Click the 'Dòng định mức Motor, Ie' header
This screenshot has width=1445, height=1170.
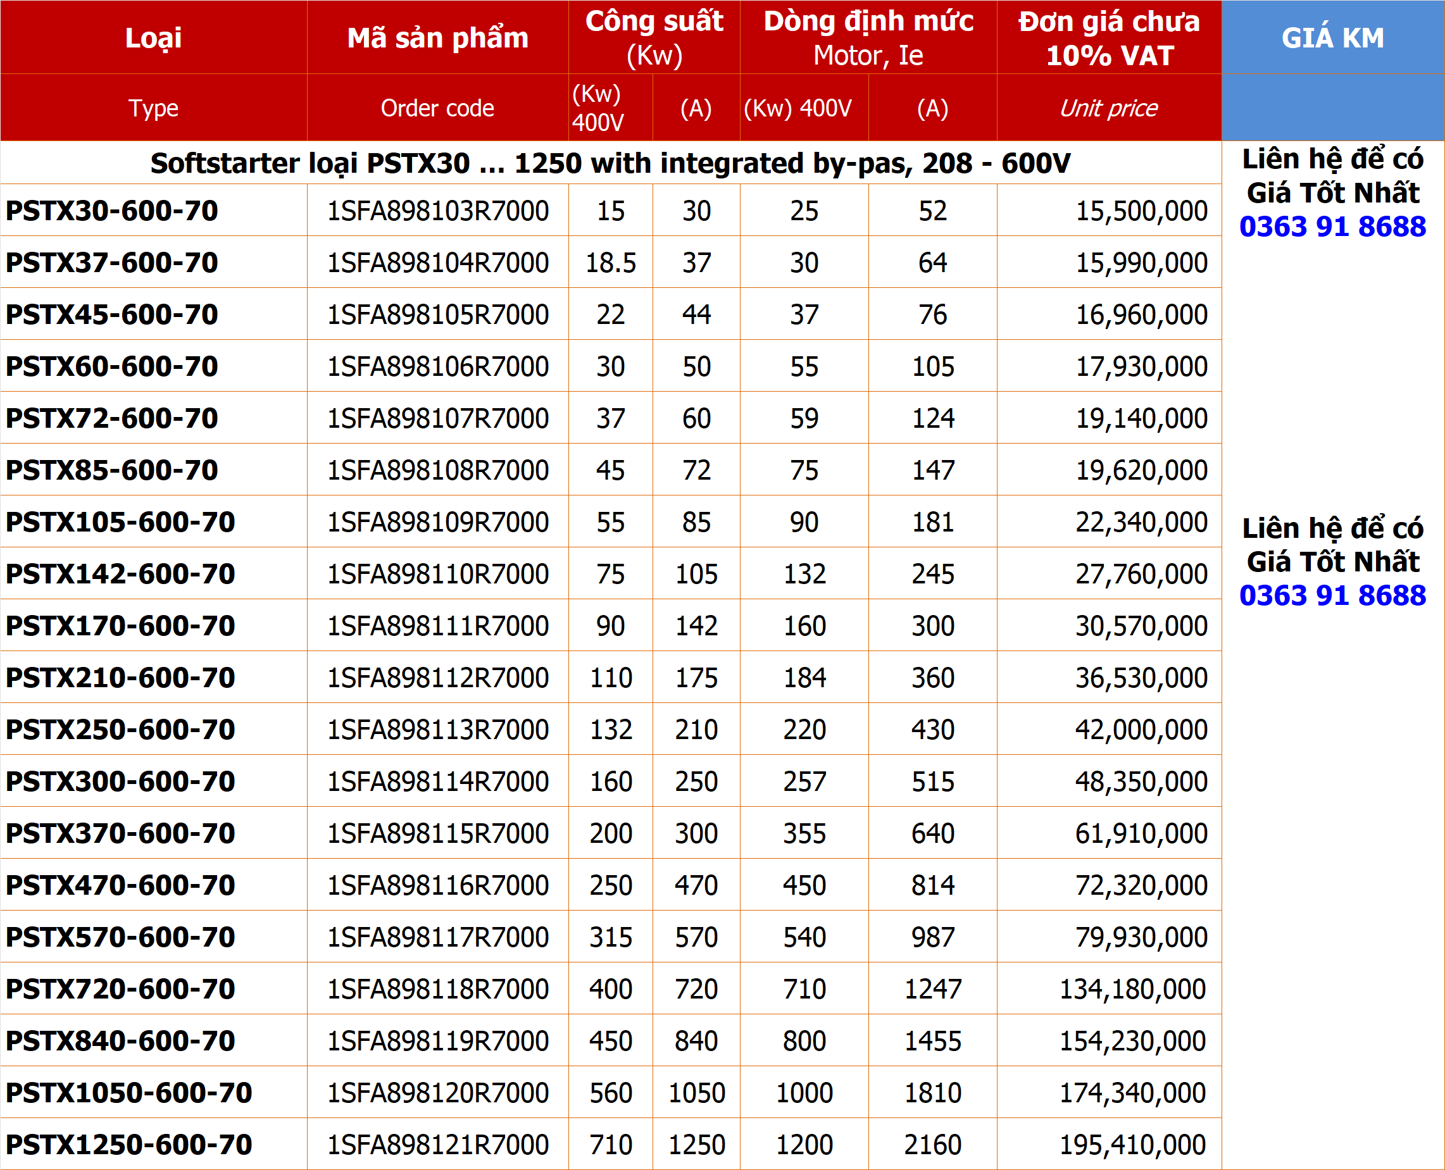pyautogui.click(x=868, y=38)
